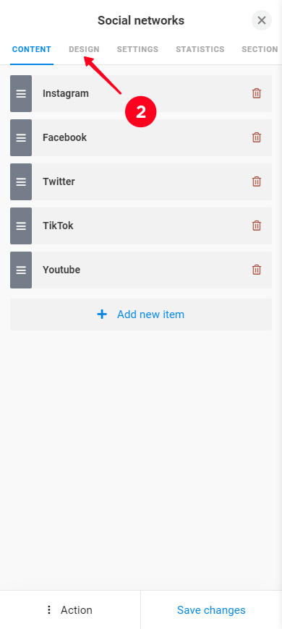
Task: Open the Instagram item row
Action: pos(141,93)
